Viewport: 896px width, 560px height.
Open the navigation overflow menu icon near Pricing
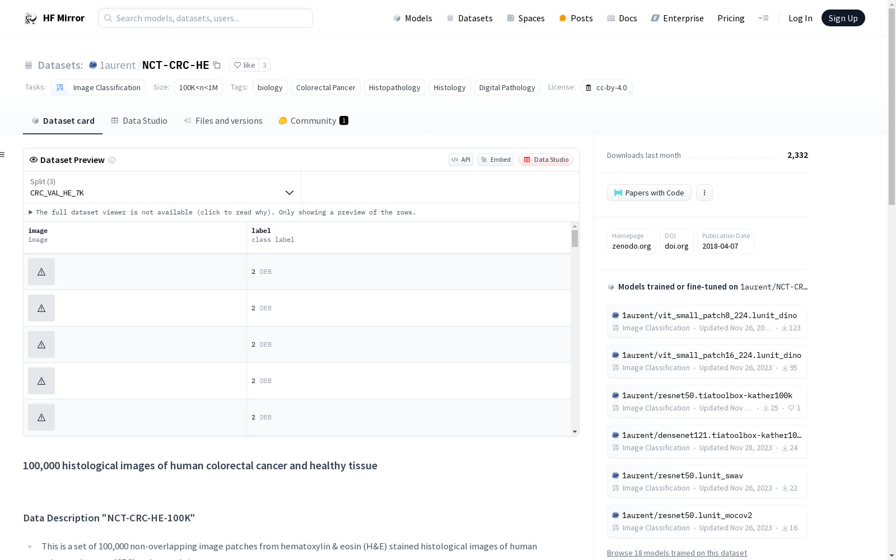(764, 18)
